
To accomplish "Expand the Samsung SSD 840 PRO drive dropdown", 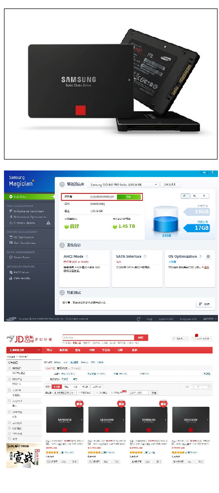I will pos(122,184).
